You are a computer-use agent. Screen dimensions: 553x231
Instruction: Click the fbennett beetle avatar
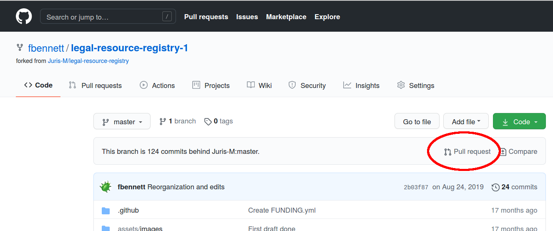point(106,187)
